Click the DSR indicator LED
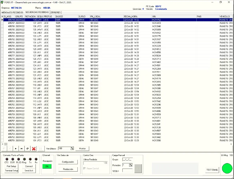 (13, 159)
